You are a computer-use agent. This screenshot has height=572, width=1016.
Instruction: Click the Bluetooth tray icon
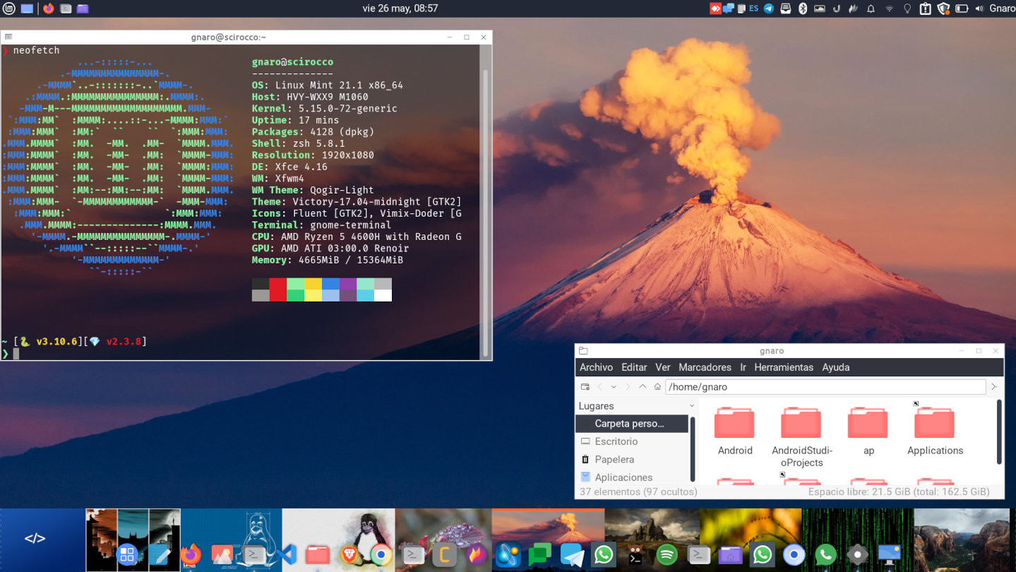(x=802, y=8)
